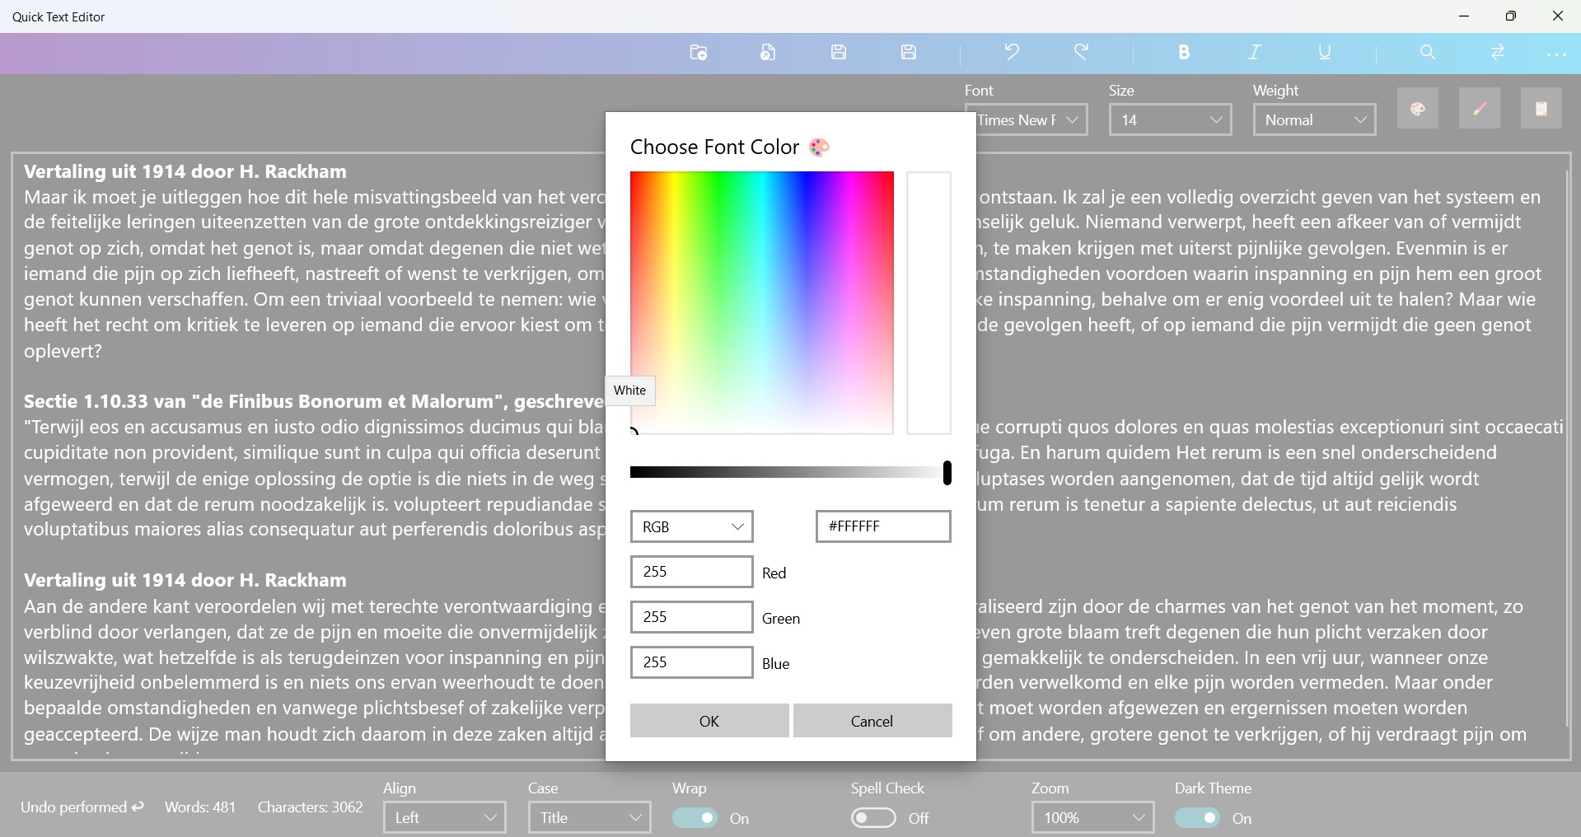Toggle Italic formatting

[1254, 53]
